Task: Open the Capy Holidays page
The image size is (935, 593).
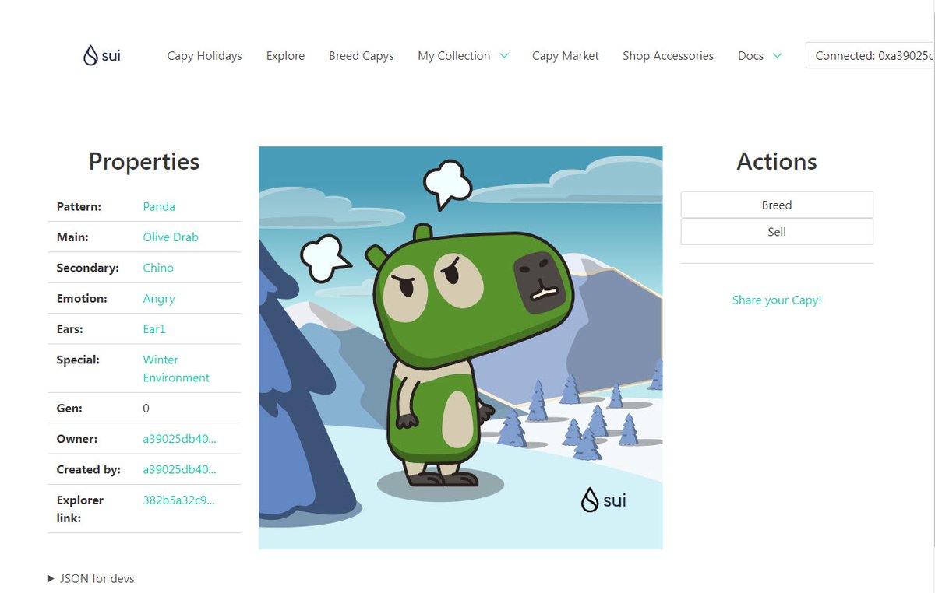Action: (204, 55)
